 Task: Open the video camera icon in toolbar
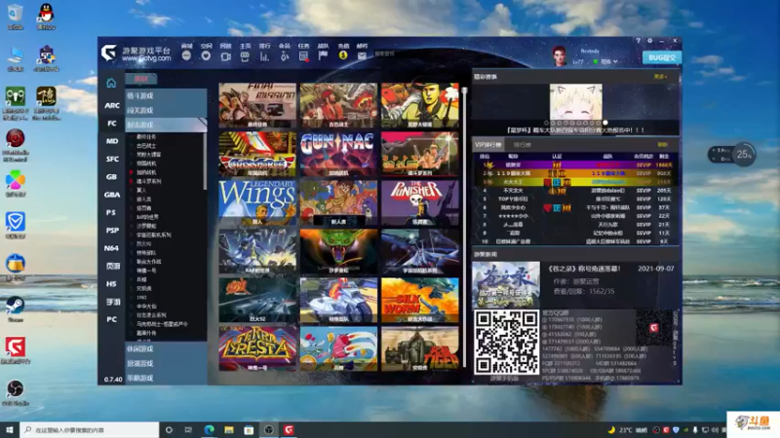[x=225, y=56]
